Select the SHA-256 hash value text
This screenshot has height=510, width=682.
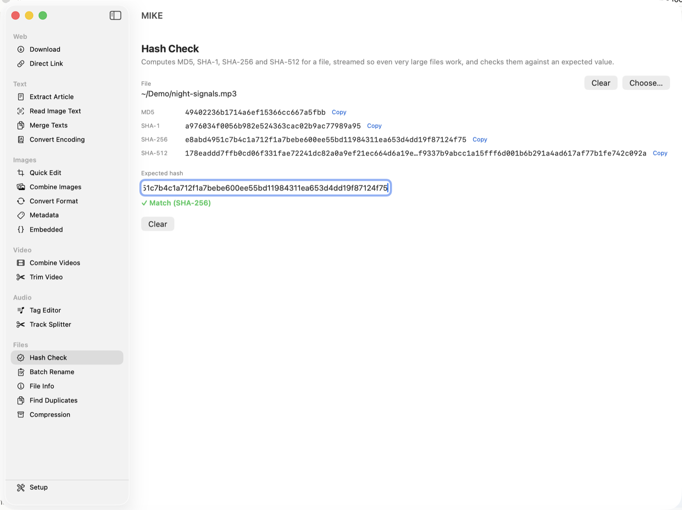click(326, 139)
